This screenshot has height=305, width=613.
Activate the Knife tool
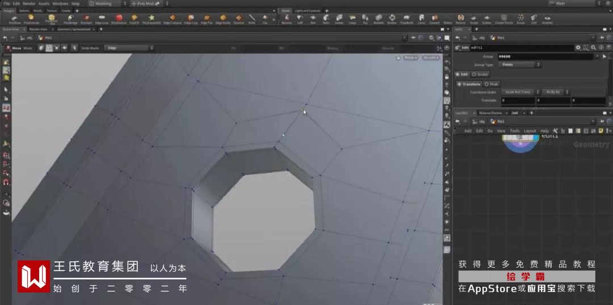click(252, 19)
